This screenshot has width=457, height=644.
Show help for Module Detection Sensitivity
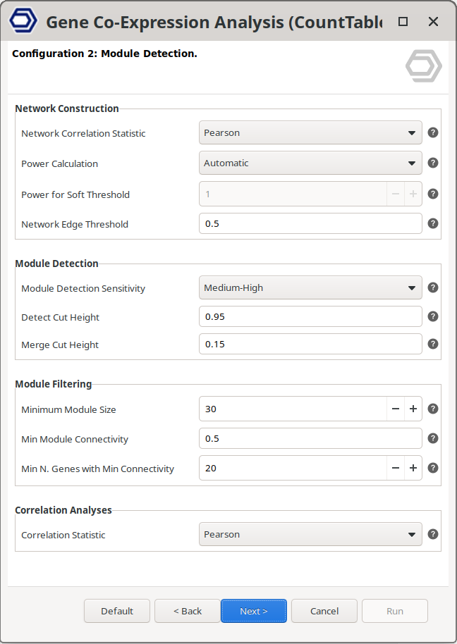[x=433, y=287]
